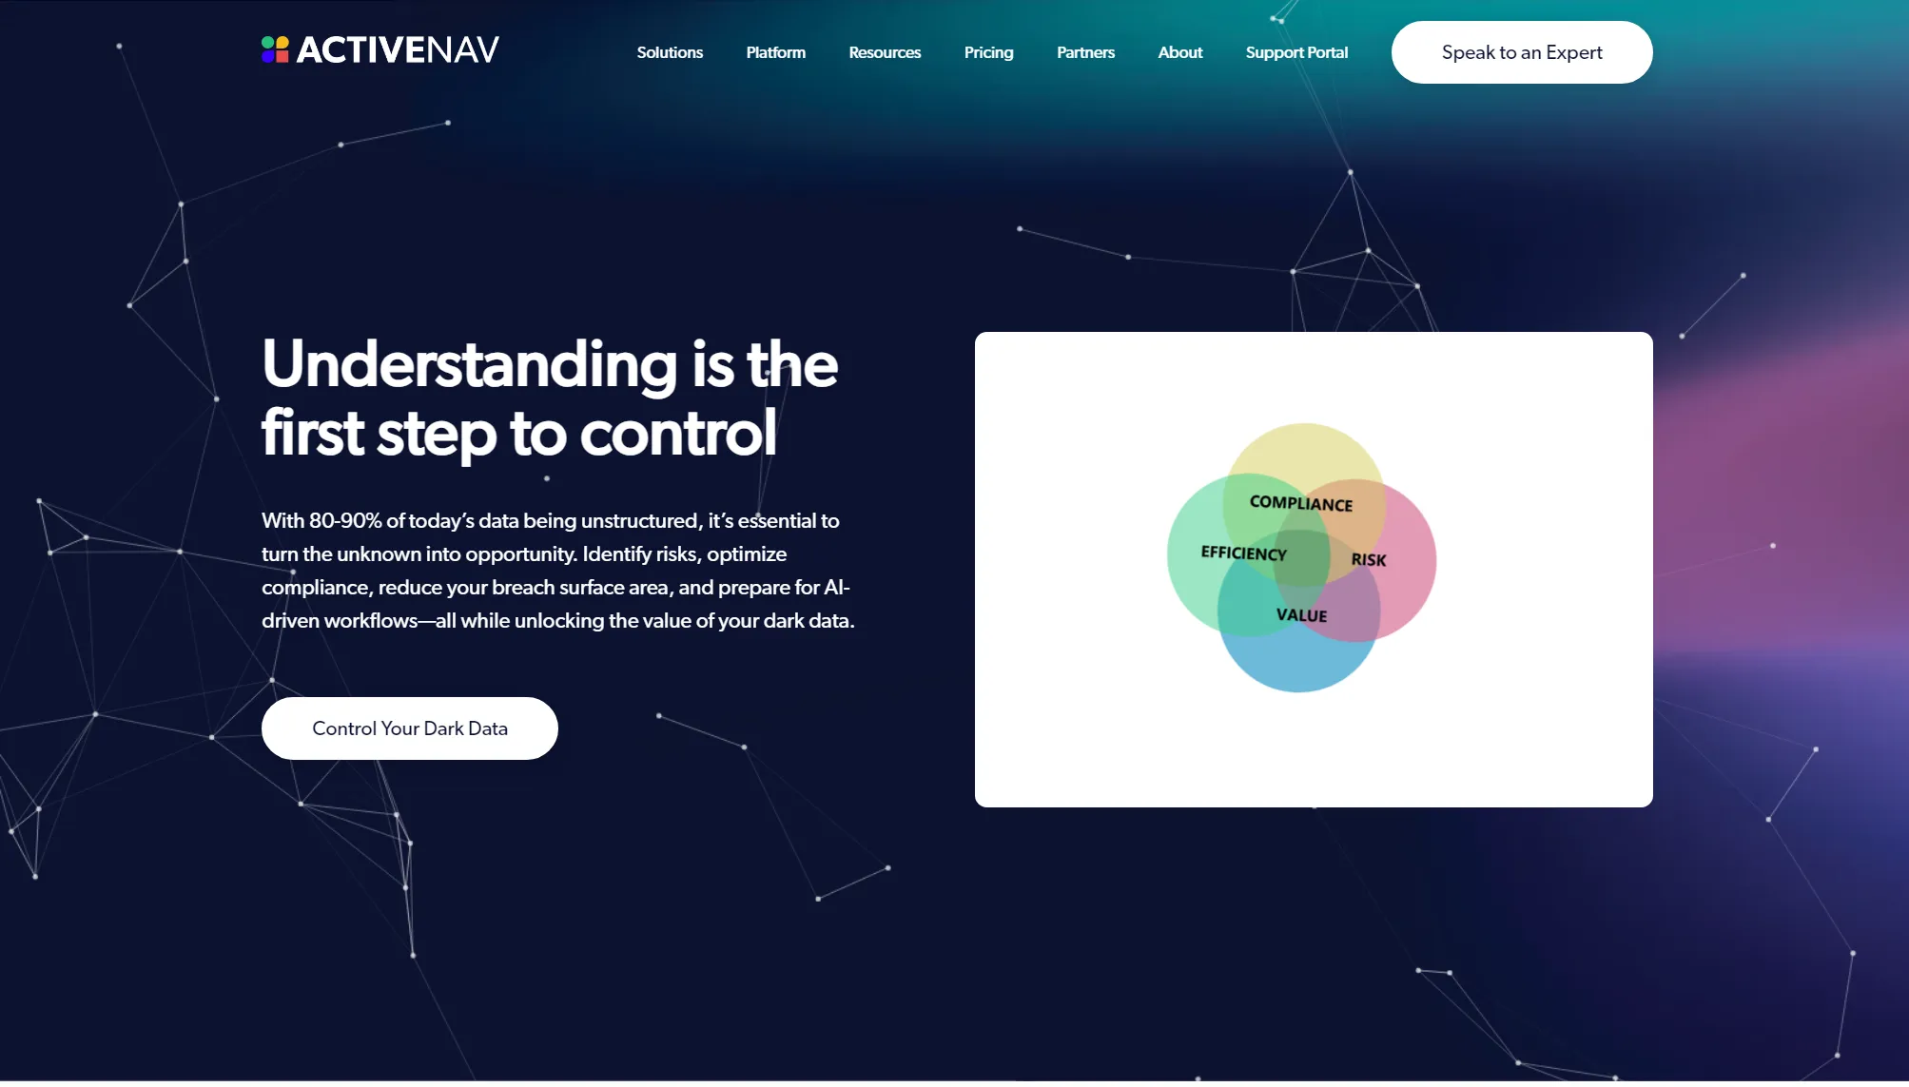The width and height of the screenshot is (1909, 1087).
Task: Expand the Platform navigation dropdown
Action: [x=776, y=52]
